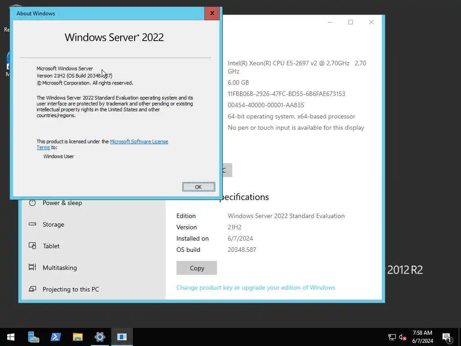Close the Settings window

coord(371,23)
